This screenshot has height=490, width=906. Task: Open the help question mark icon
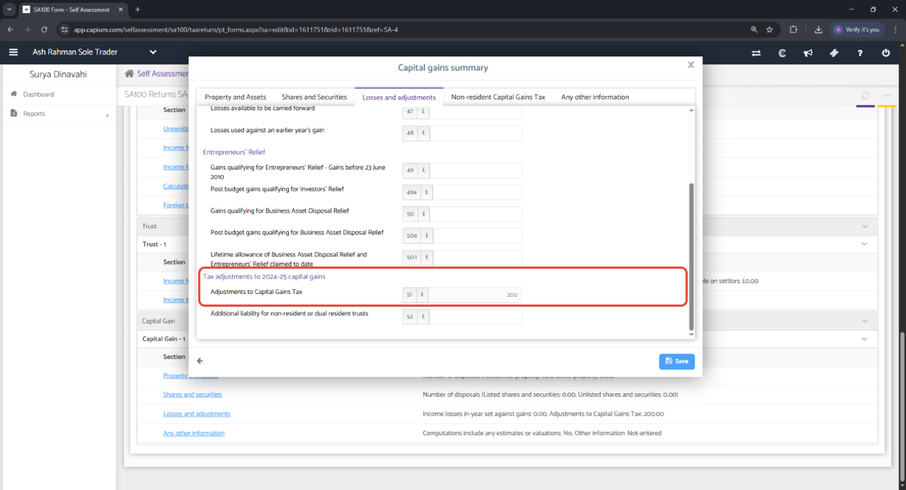coord(860,53)
